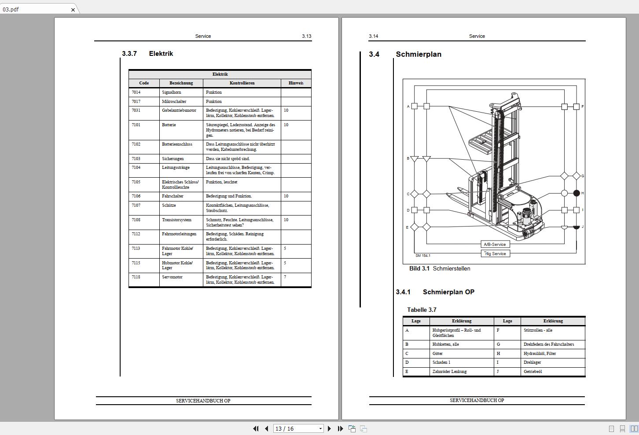Jump to the last page icon
This screenshot has width=639, height=435.
point(340,428)
